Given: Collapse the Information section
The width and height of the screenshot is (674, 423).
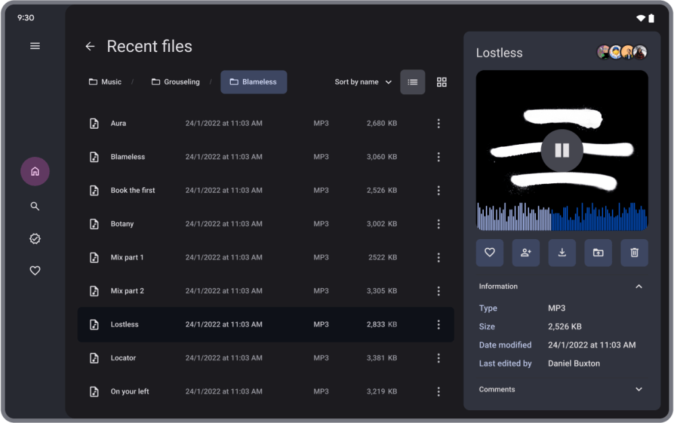Looking at the screenshot, I should [x=638, y=286].
